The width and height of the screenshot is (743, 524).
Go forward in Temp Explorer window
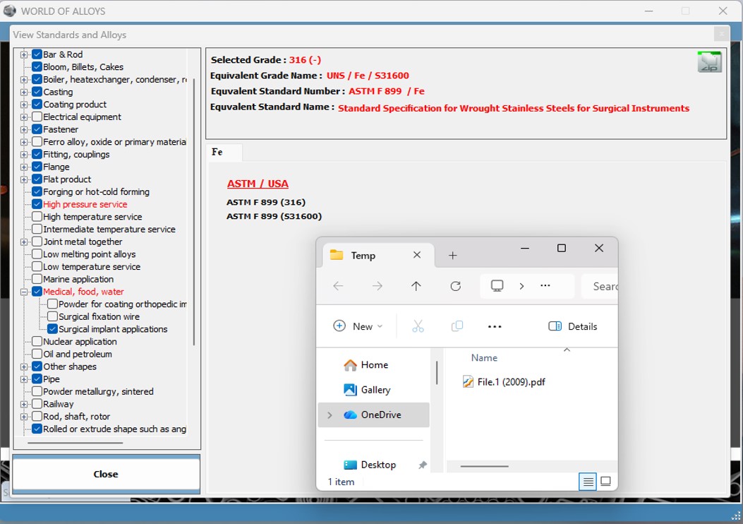pos(377,286)
